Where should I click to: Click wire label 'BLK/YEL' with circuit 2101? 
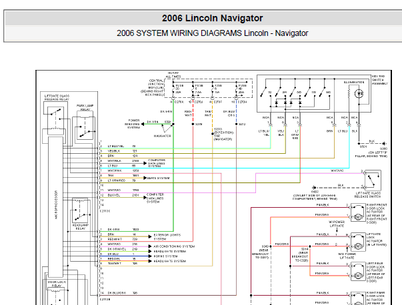pos(114,195)
